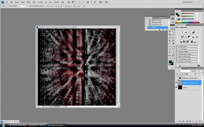Toggle lock image pixels

[x=182, y=74]
